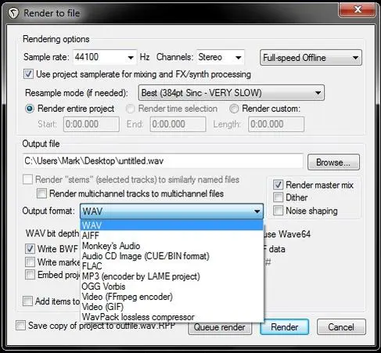The width and height of the screenshot is (381, 353).
Task: Click the output file path field
Action: coord(163,161)
